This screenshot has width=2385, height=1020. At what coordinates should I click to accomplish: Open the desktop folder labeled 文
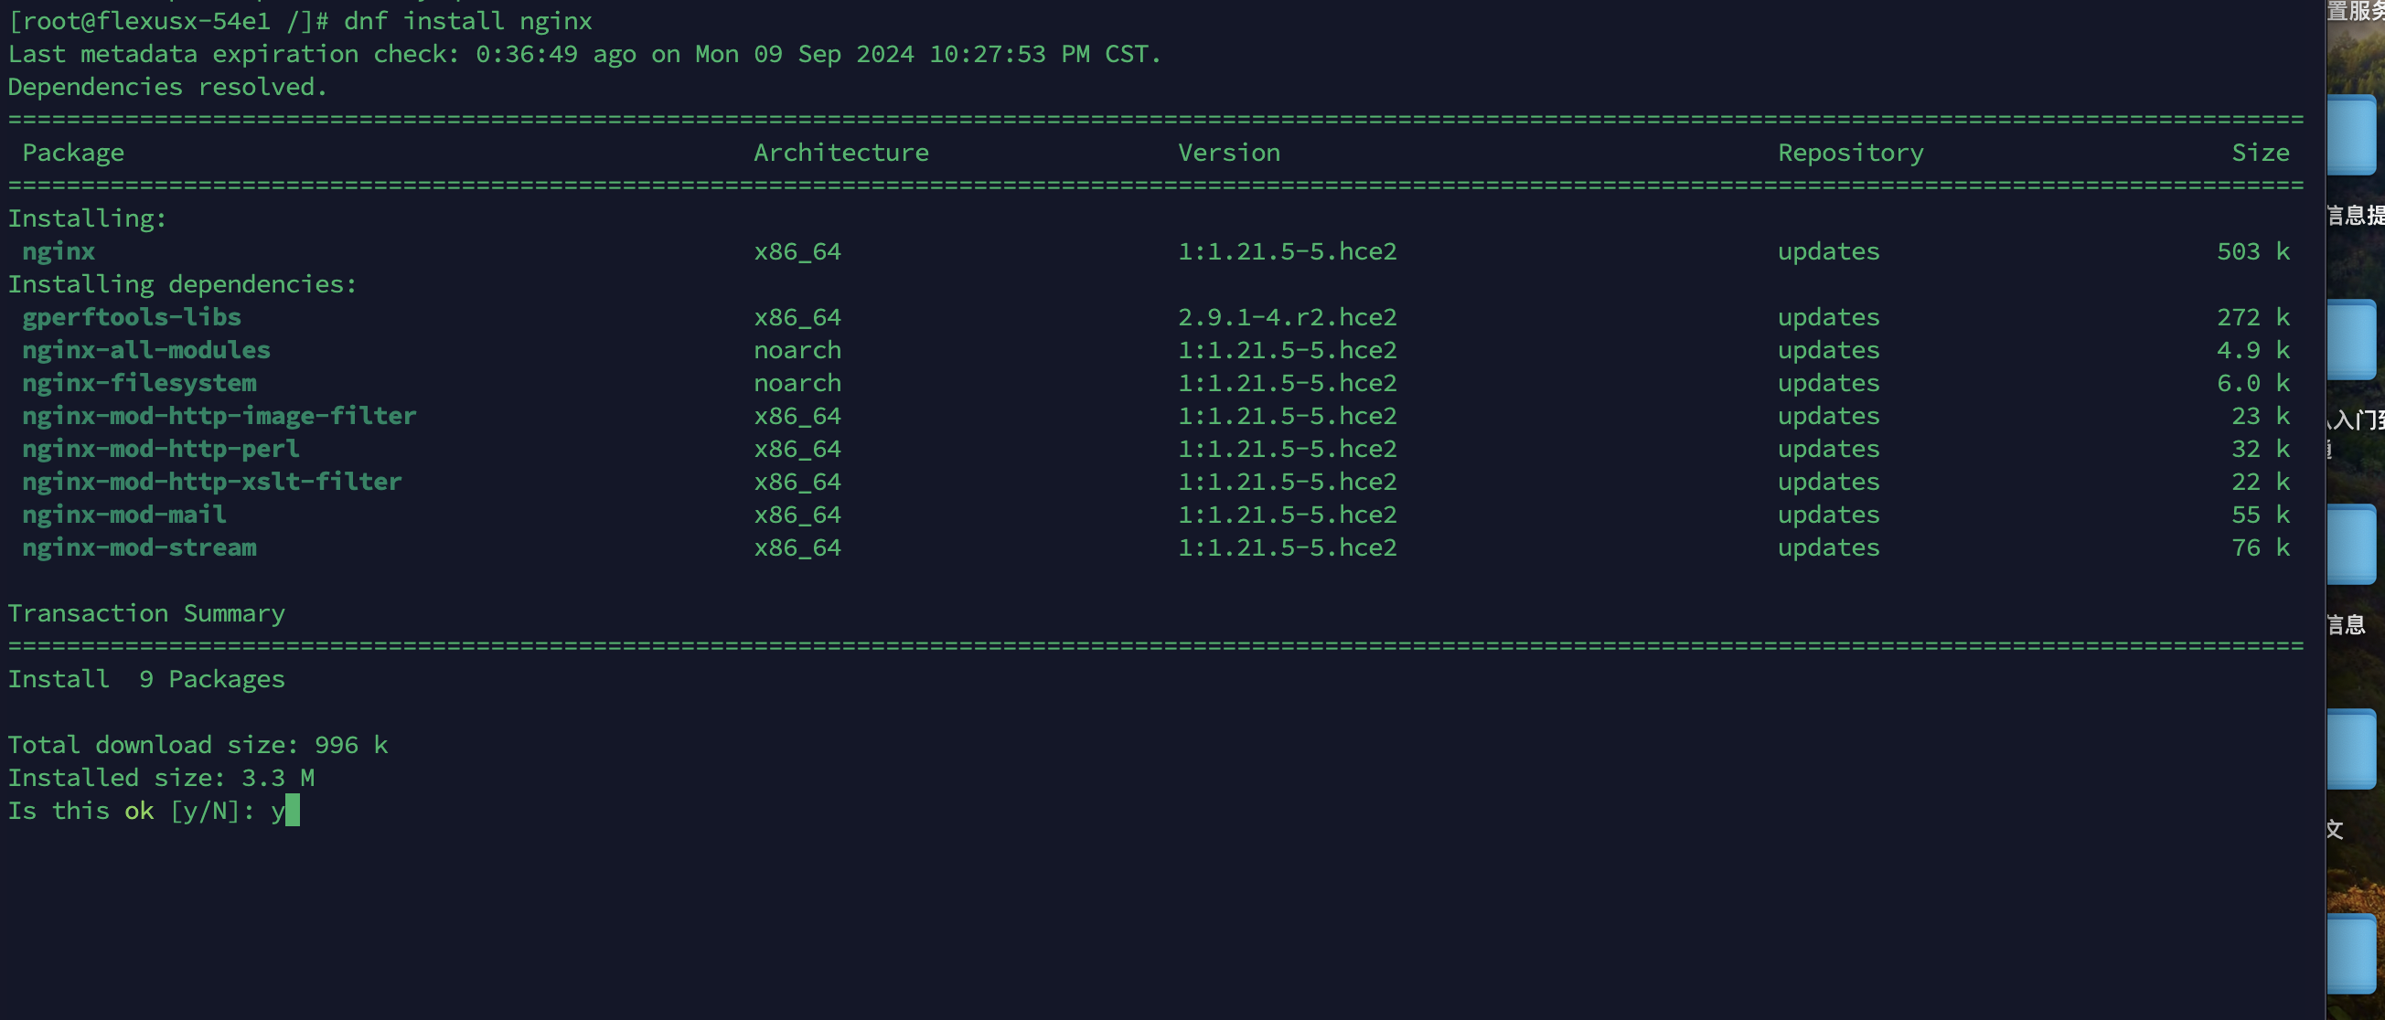(2355, 748)
